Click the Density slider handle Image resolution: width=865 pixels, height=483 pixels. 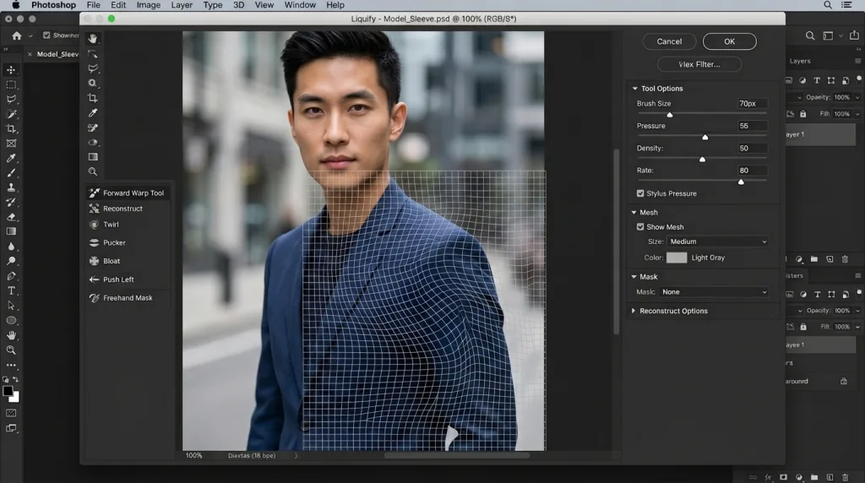coord(702,160)
